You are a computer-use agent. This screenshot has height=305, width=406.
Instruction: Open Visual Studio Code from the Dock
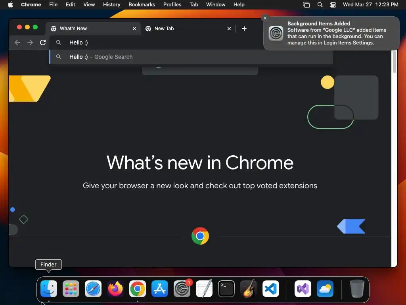[271, 289]
